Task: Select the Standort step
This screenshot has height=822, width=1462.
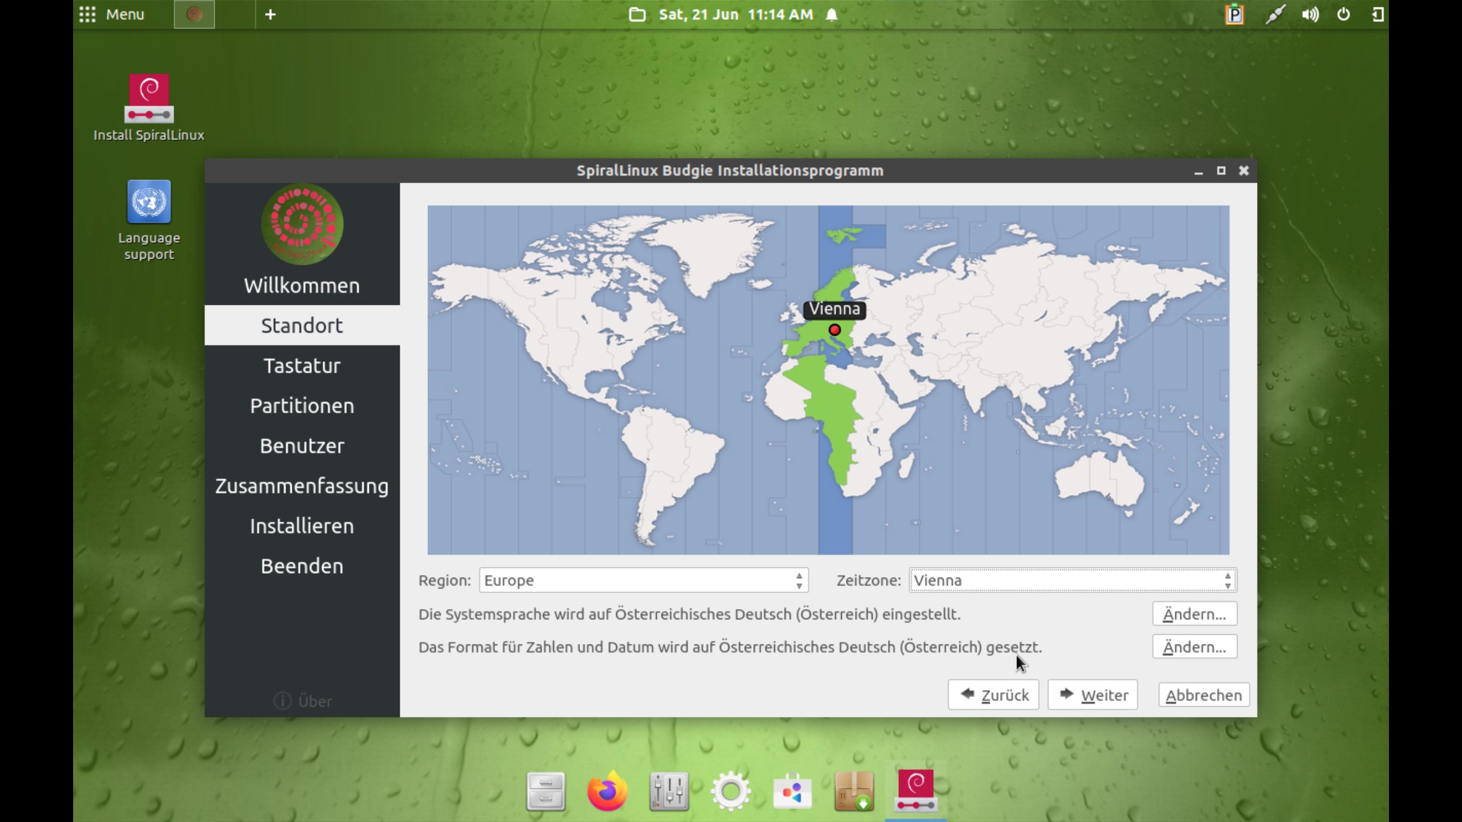Action: click(302, 325)
